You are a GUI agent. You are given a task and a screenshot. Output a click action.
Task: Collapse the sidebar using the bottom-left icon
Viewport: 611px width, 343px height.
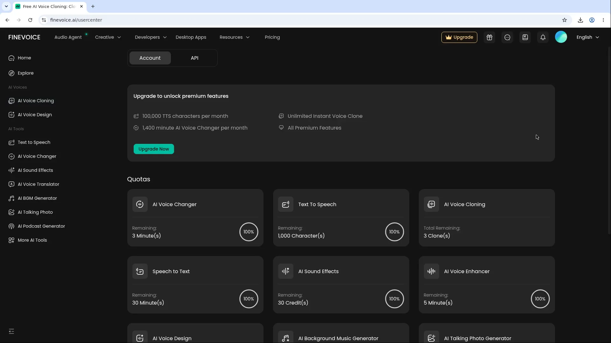pos(11,331)
